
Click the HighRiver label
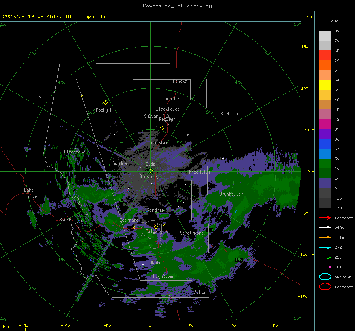[x=164, y=276]
